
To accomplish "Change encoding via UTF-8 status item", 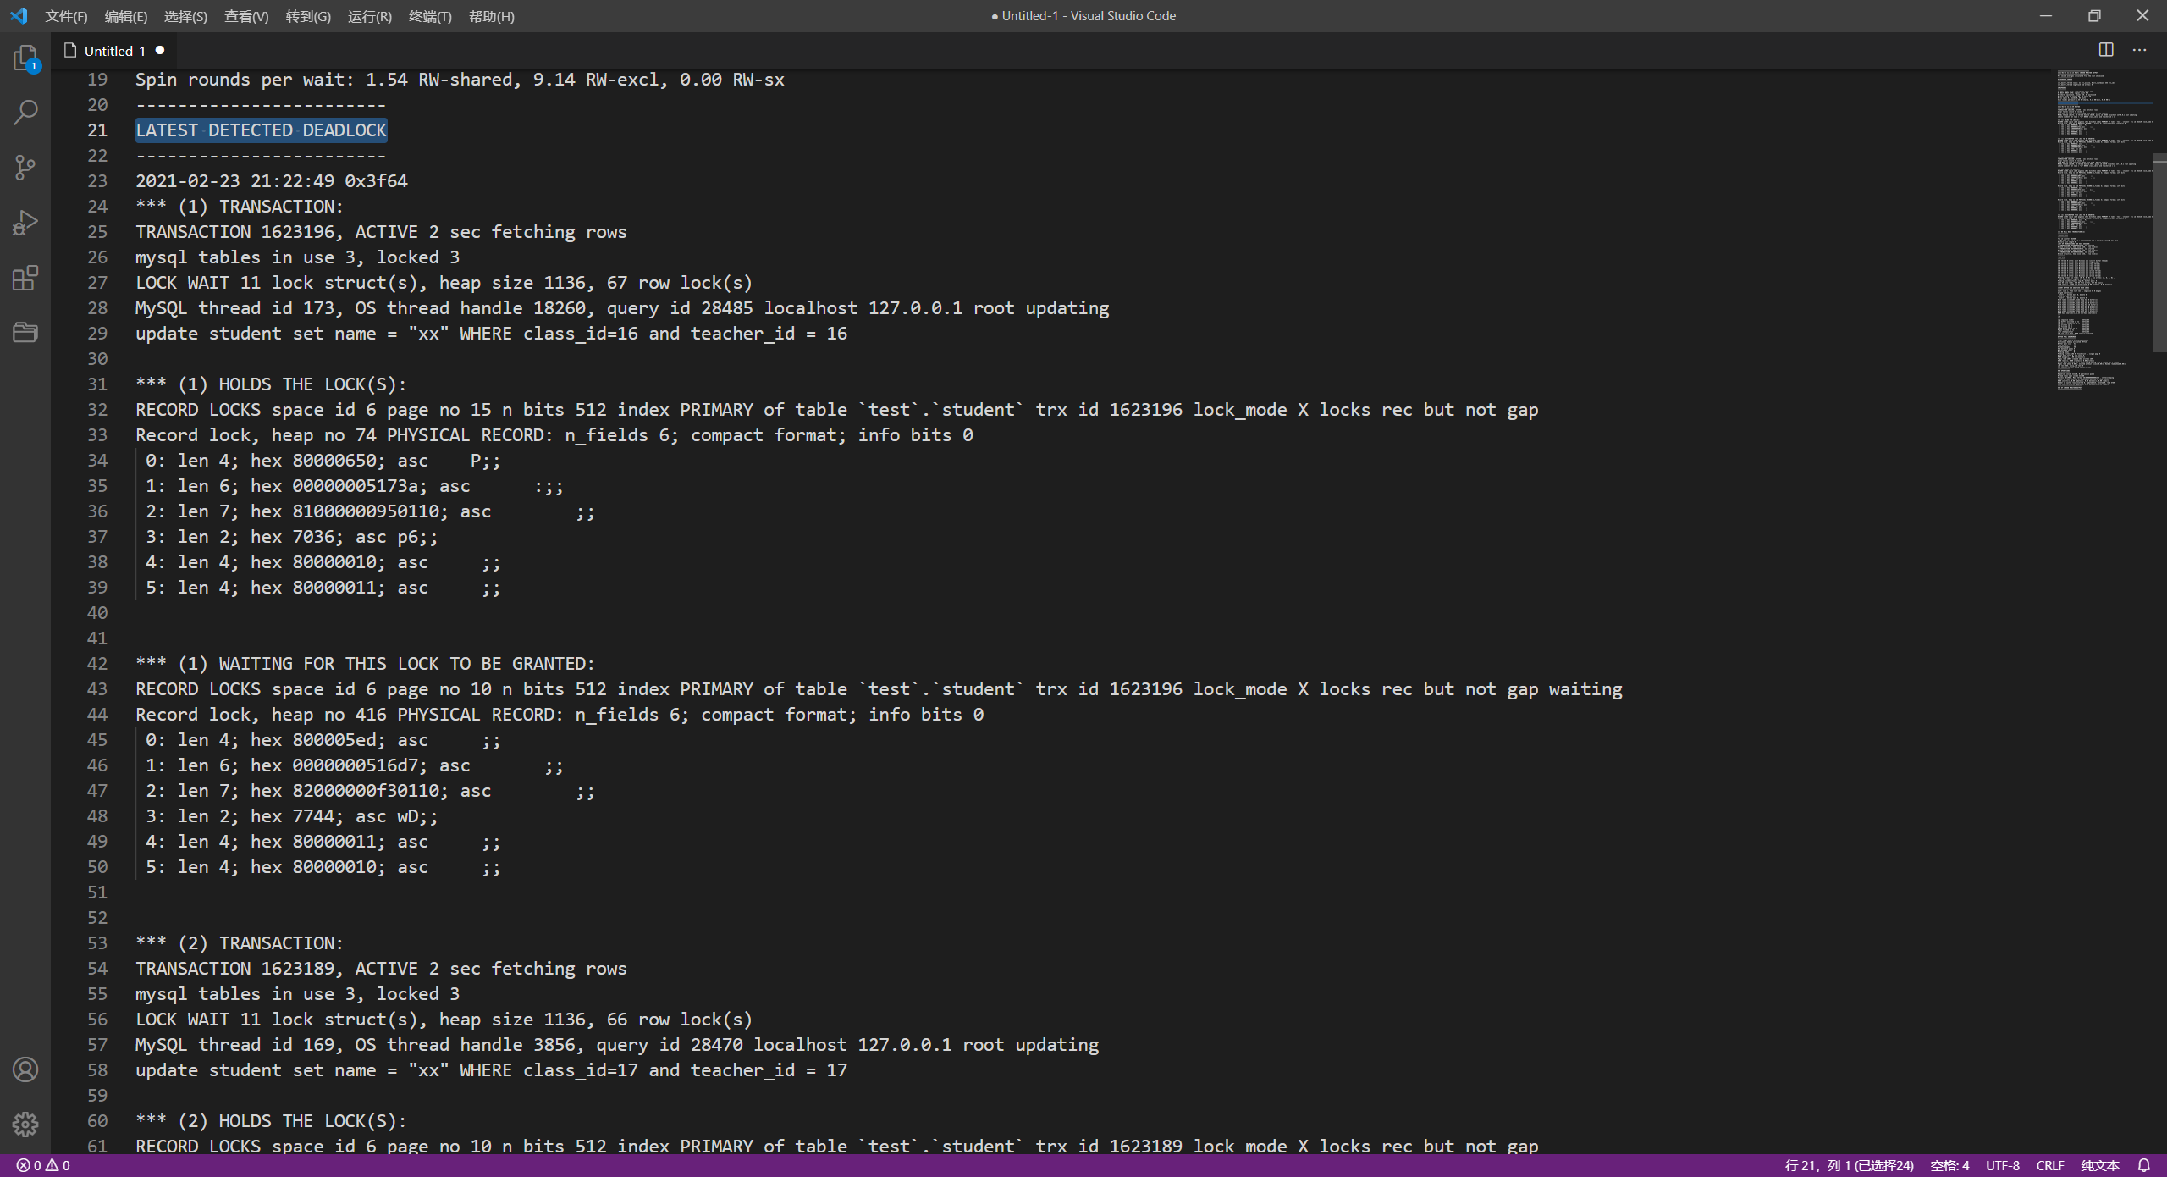I will [x=2002, y=1165].
